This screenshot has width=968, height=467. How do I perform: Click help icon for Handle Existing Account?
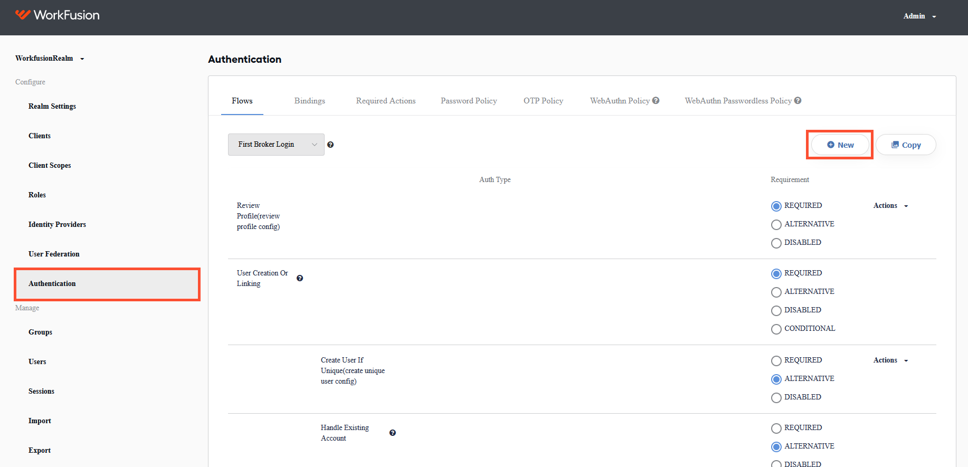click(393, 433)
